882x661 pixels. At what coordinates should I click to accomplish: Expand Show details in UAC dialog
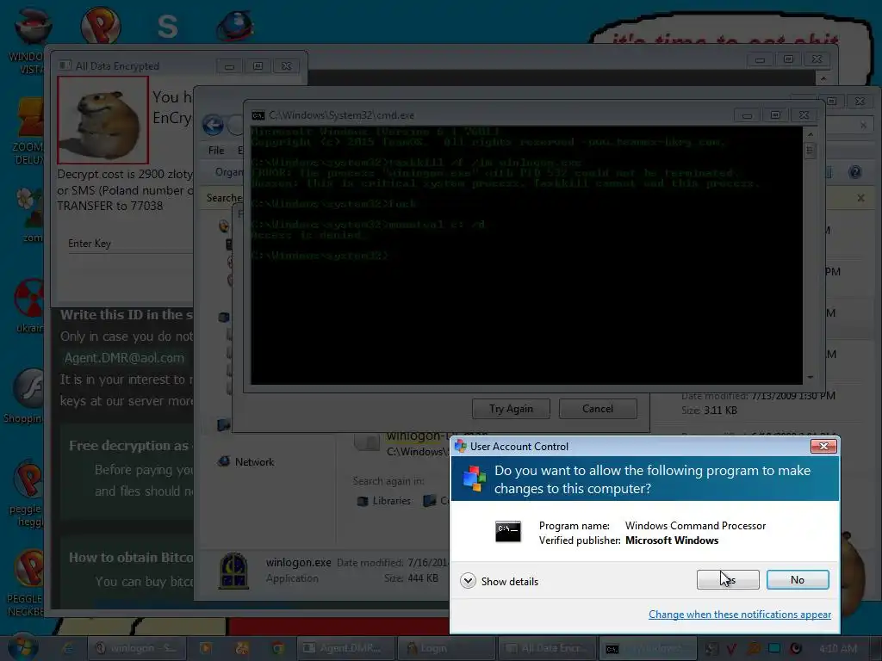[499, 581]
